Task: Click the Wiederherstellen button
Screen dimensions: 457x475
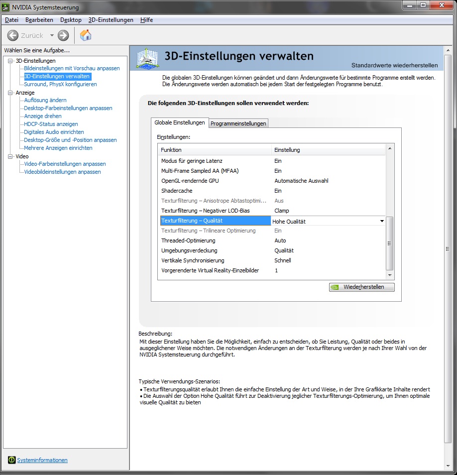Action: 361,287
